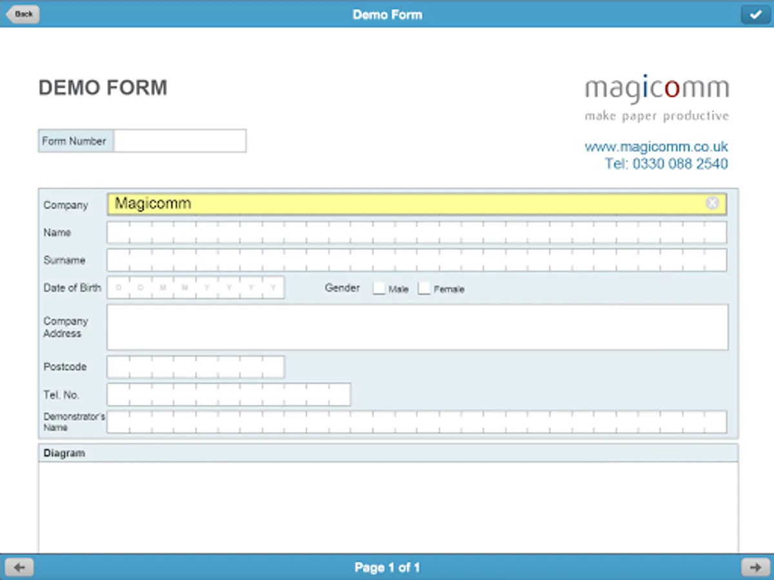Click the 'DEMO FORM' heading
The image size is (774, 580).
[x=103, y=88]
